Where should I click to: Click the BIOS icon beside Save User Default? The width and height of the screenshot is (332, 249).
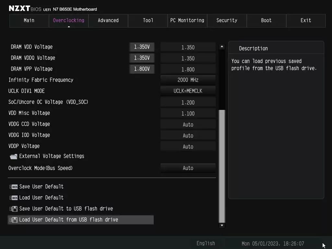point(14,187)
